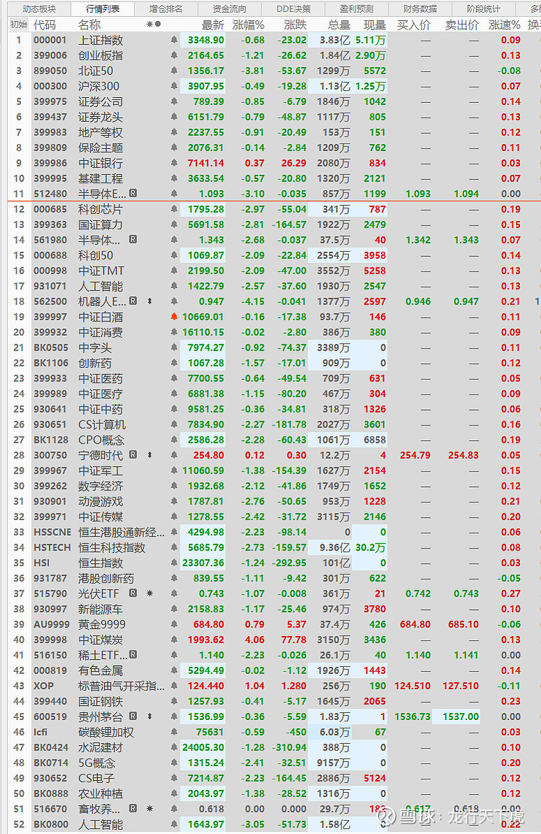This screenshot has width=541, height=834.
Task: Click the alert bell for 贵州茅台
Action: point(174,716)
